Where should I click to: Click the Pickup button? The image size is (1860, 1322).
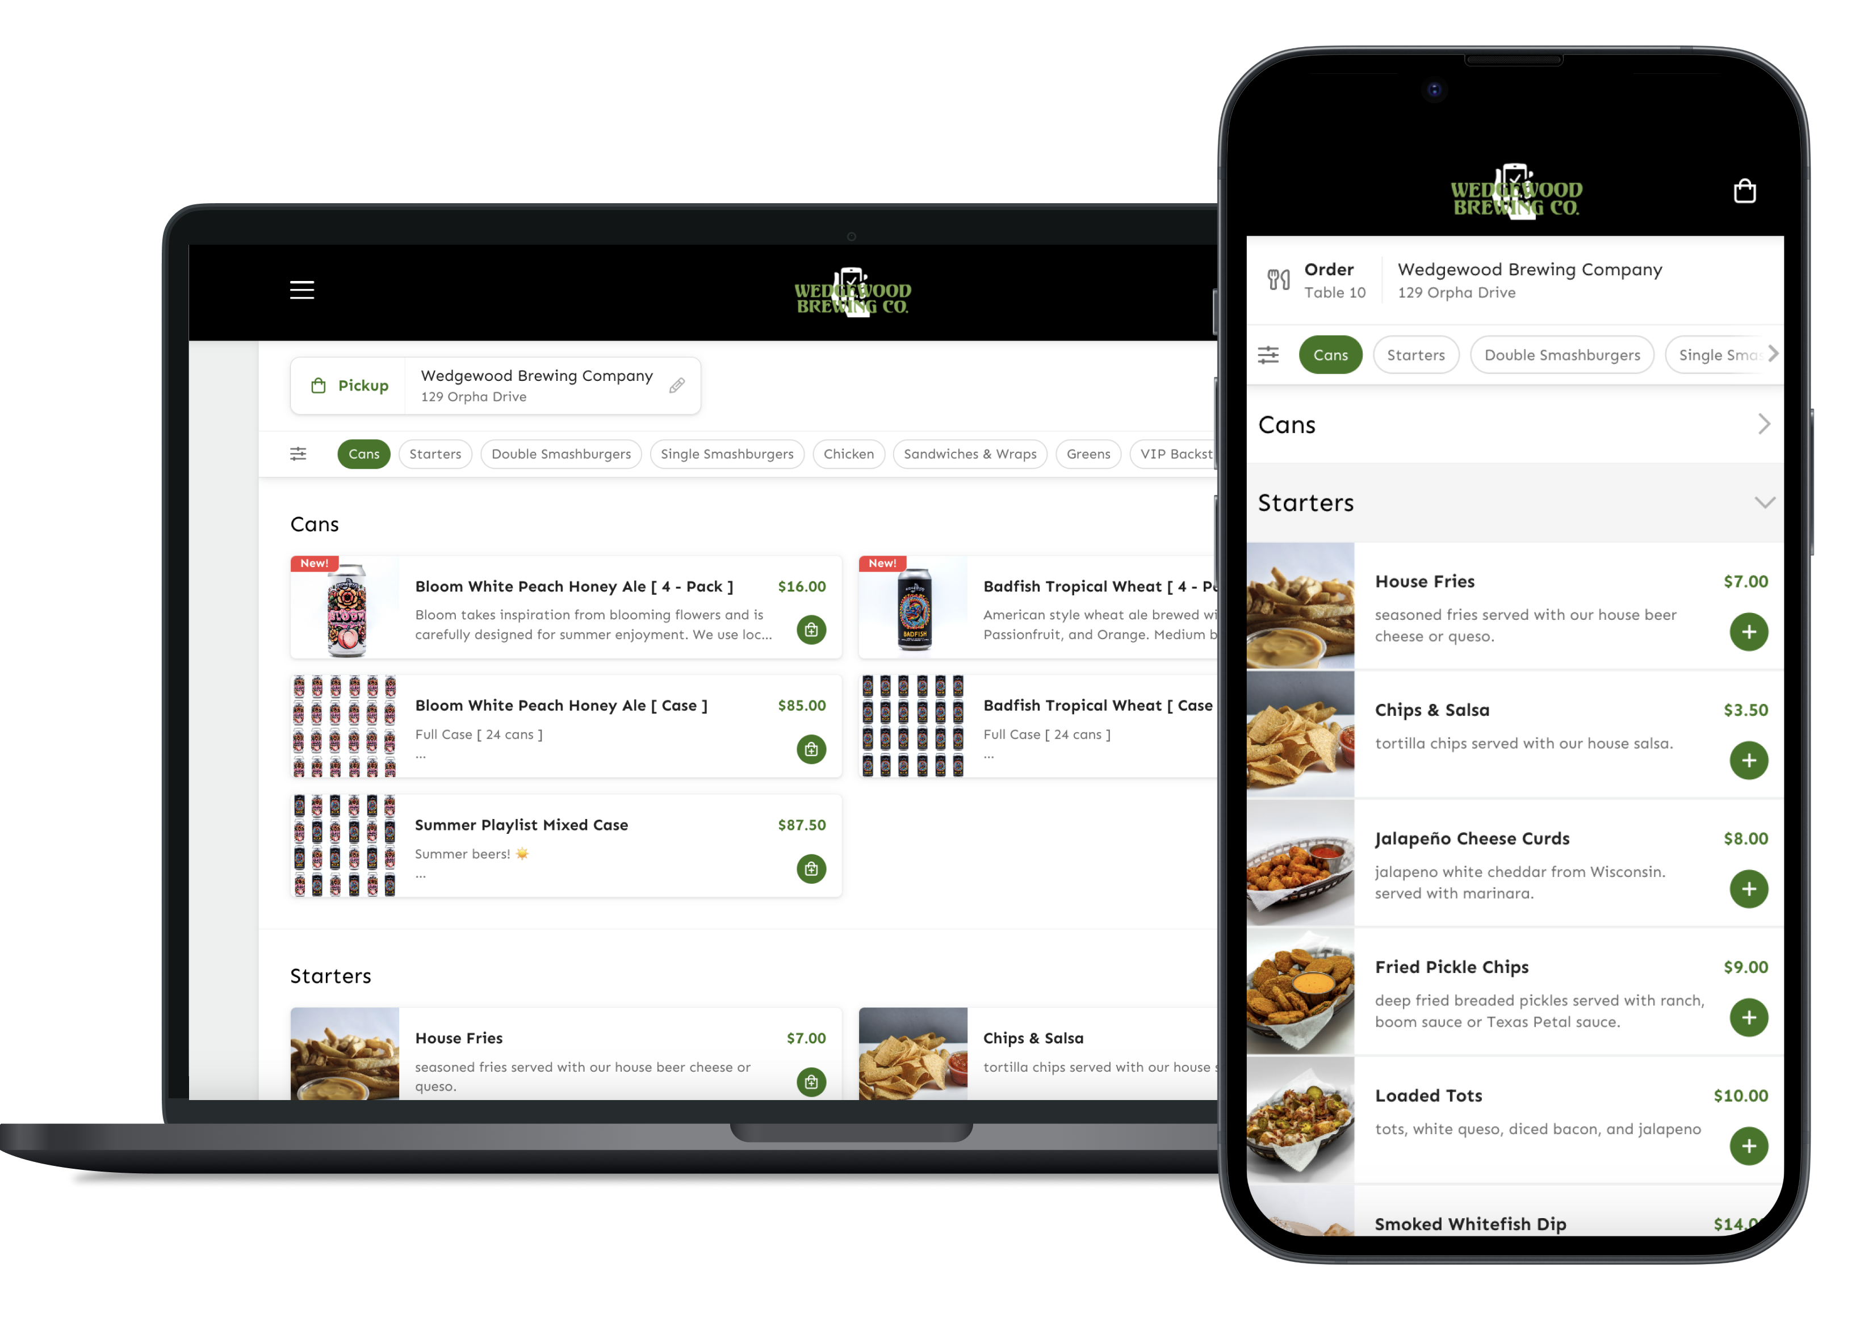[349, 385]
